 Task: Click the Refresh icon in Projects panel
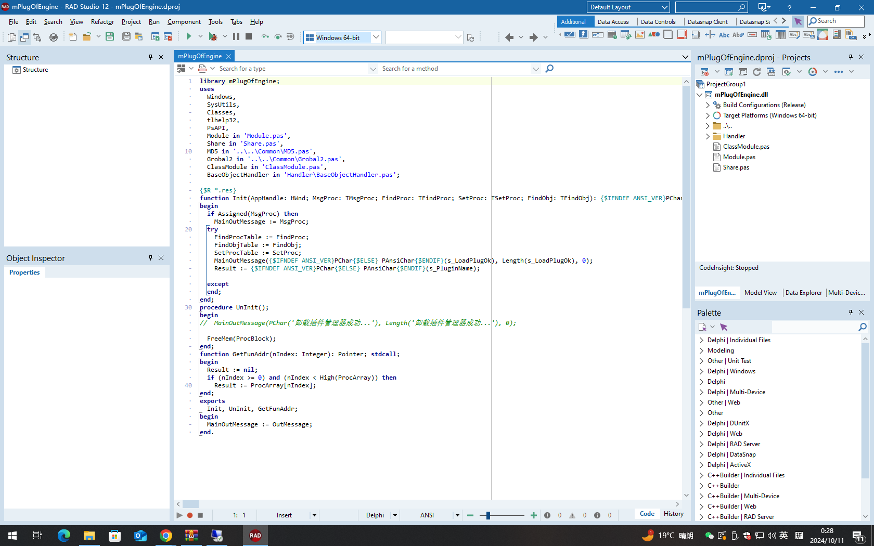[756, 72]
